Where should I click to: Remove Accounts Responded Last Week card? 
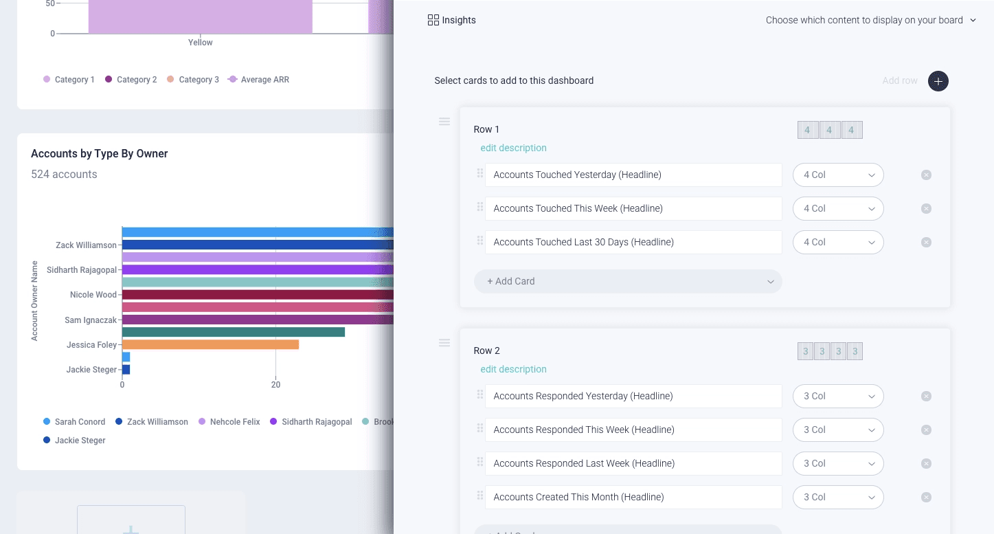coord(926,463)
